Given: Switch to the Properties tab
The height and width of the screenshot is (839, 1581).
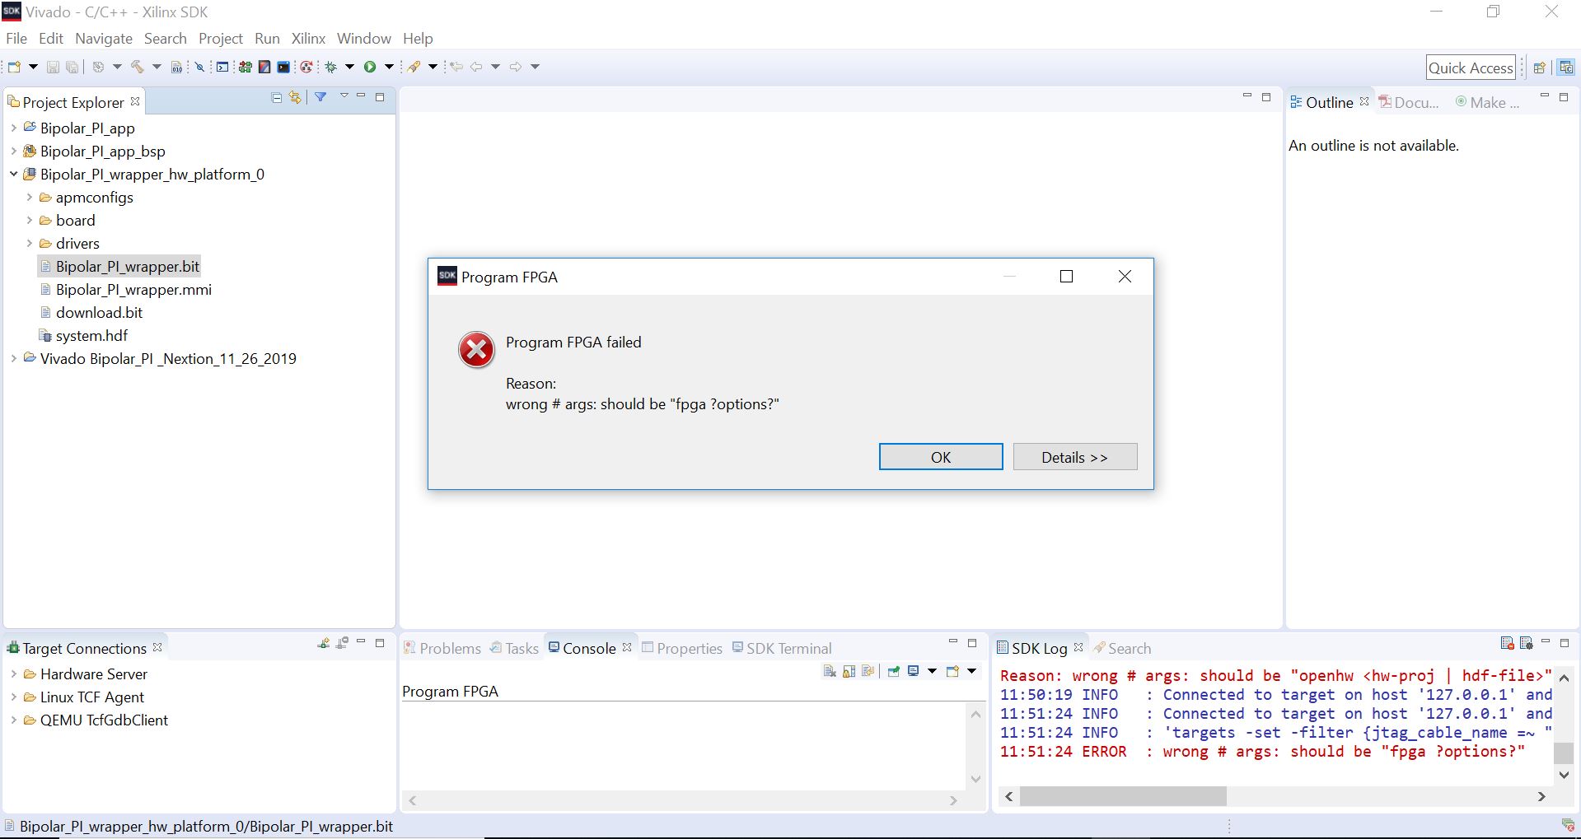Looking at the screenshot, I should tap(682, 648).
